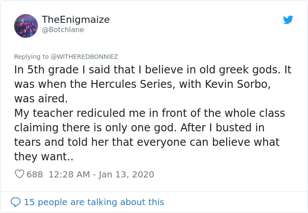Open the 12:28 AM tweet timestamp

pyautogui.click(x=69, y=174)
